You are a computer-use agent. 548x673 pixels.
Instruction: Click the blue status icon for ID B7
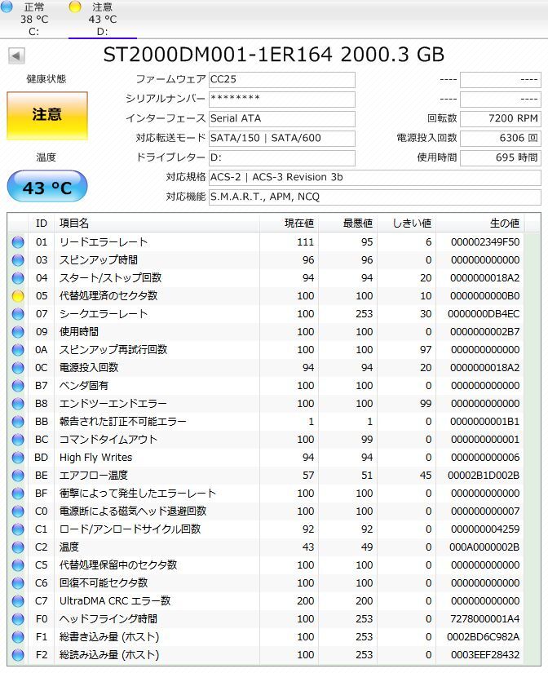tap(18, 386)
